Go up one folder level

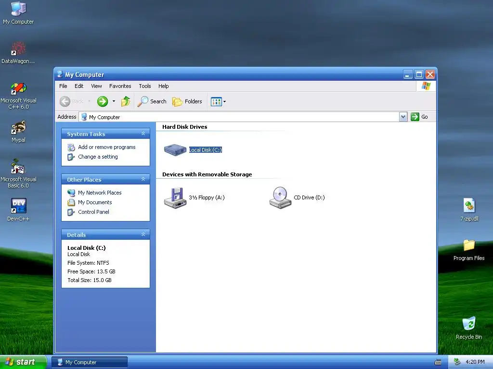126,101
